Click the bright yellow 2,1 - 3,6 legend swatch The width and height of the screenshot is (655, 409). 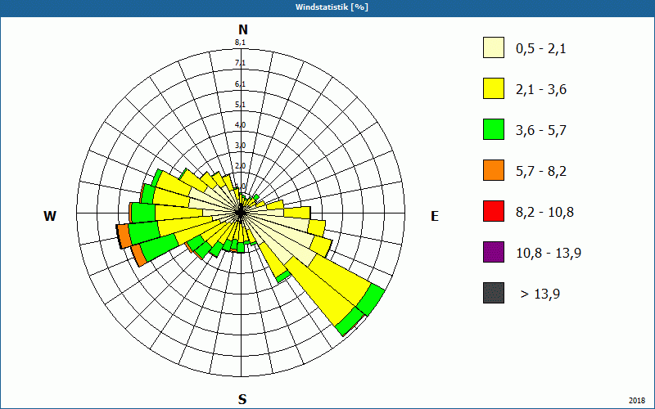tap(494, 88)
